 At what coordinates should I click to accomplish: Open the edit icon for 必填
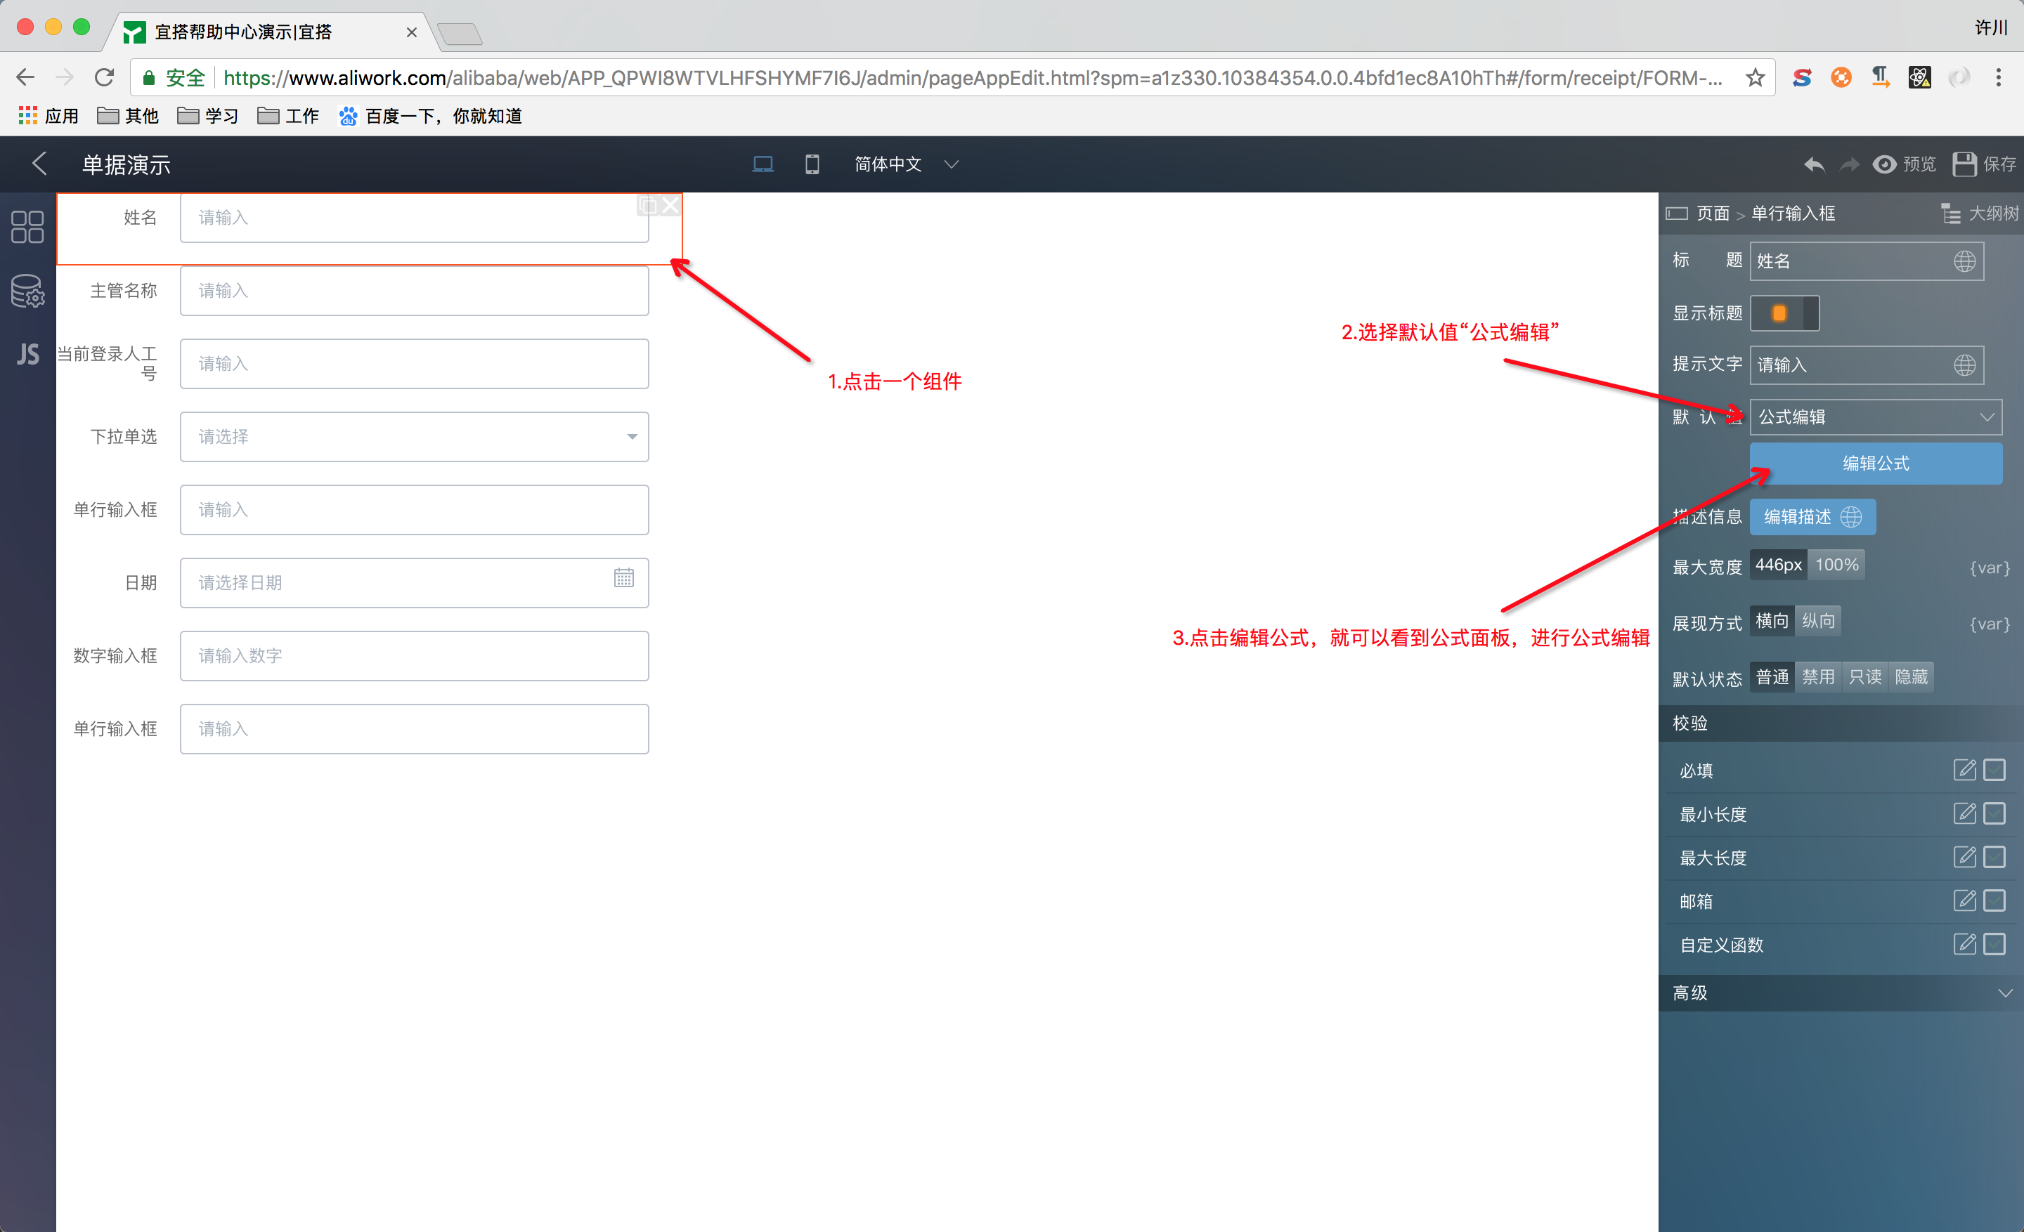[1964, 770]
